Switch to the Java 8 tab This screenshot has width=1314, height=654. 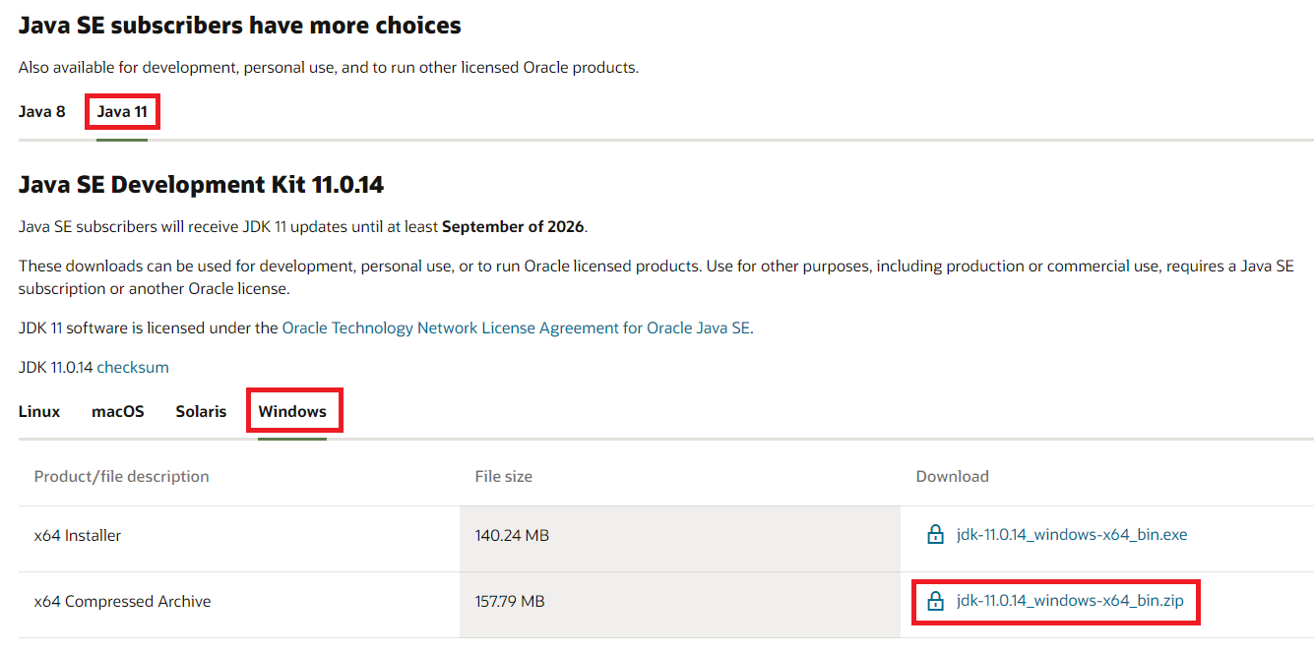tap(41, 111)
